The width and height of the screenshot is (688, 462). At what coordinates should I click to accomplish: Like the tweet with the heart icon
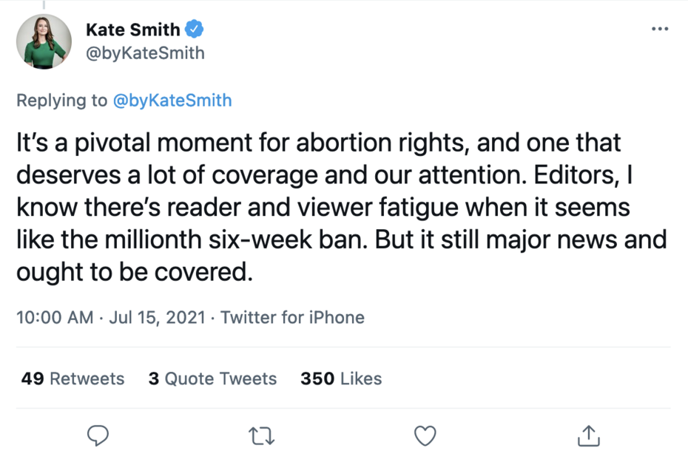tap(425, 436)
